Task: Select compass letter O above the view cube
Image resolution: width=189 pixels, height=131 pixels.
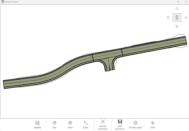Action: coord(177,8)
